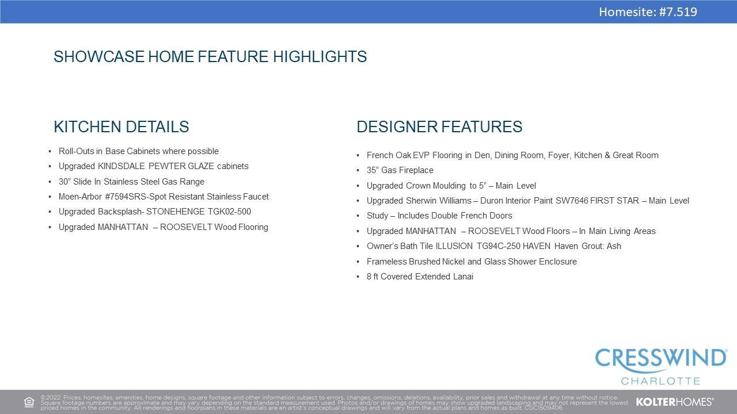Image resolution: width=737 pixels, height=414 pixels.
Task: Click the Kolter Homes logo
Action: [x=674, y=401]
